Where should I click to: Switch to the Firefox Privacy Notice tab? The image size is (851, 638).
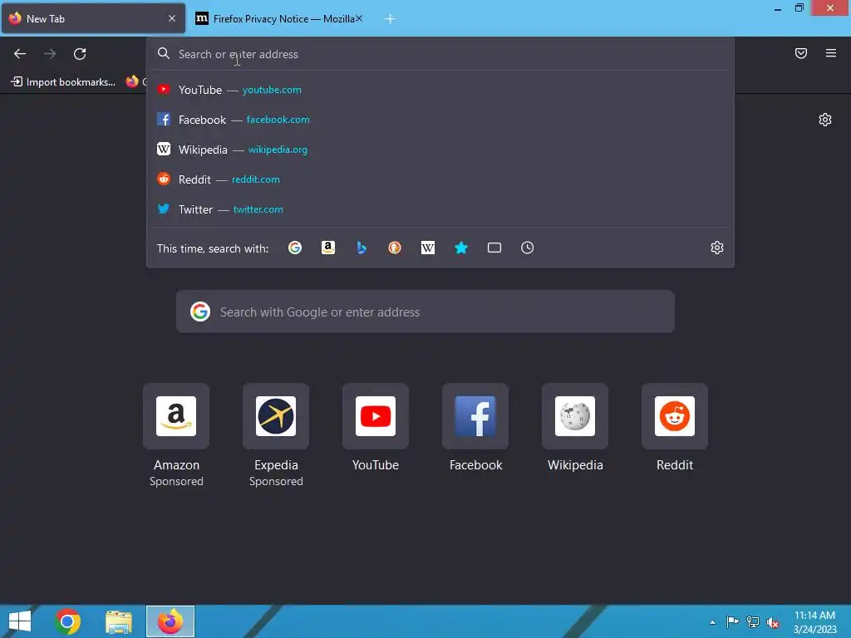279,18
